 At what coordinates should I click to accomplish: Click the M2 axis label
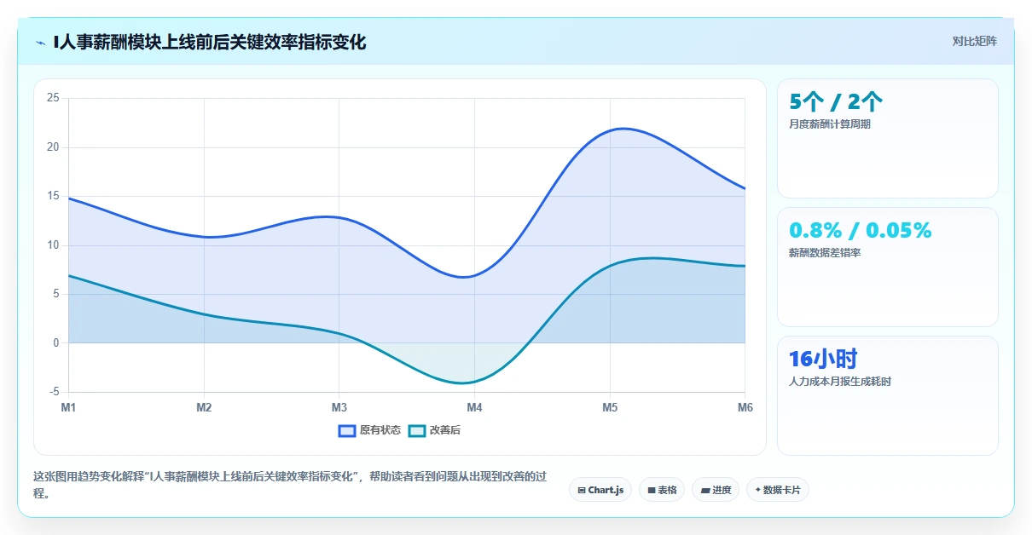tap(204, 407)
